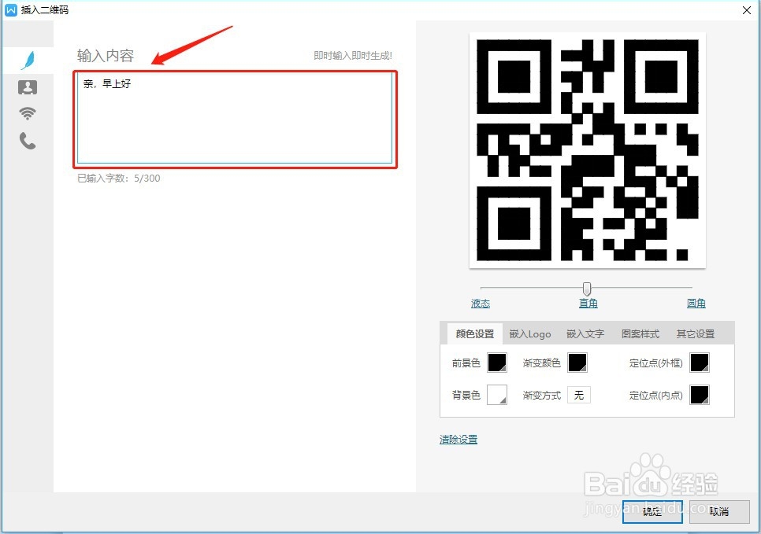Viewport: 761px width, 534px height.
Task: Select the 液态 style link
Action: pyautogui.click(x=481, y=304)
